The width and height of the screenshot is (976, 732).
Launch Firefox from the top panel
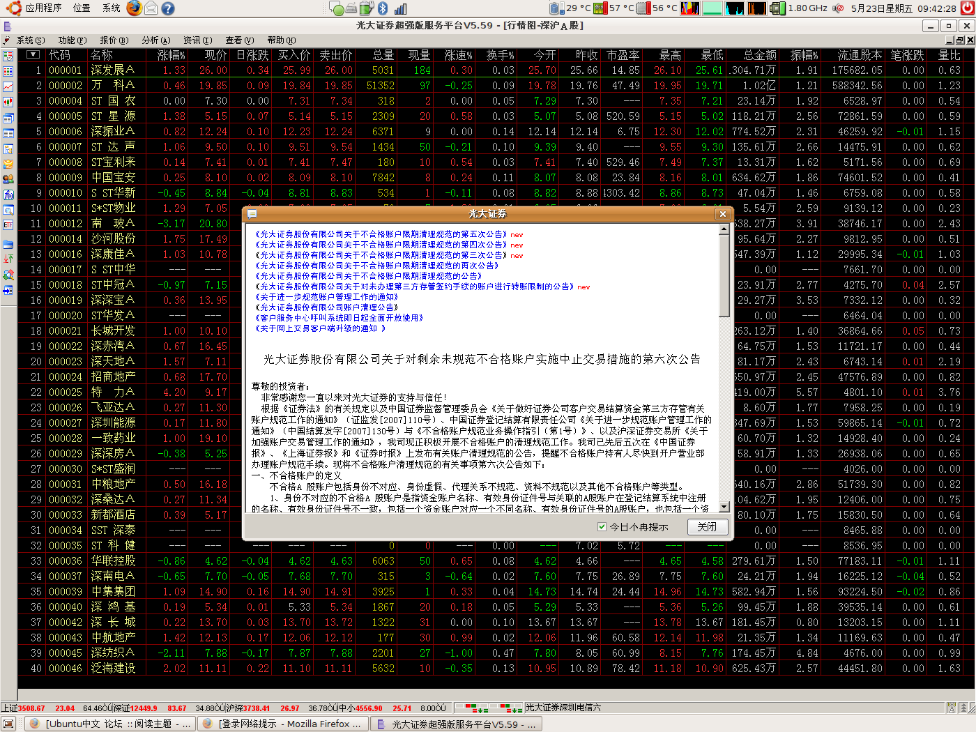(134, 8)
